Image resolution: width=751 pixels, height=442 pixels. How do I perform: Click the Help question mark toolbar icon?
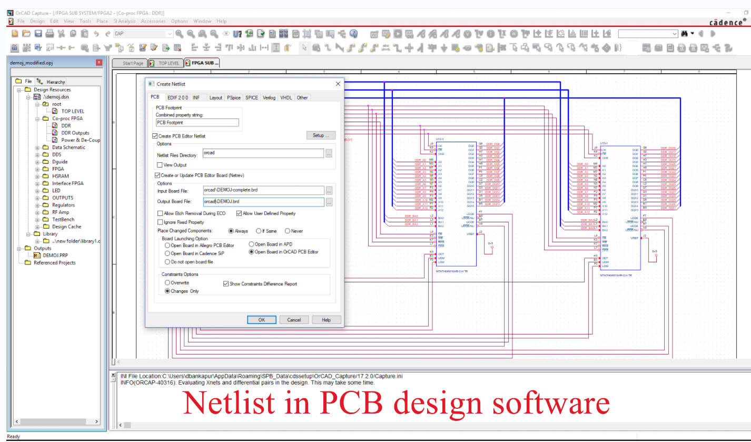point(354,34)
